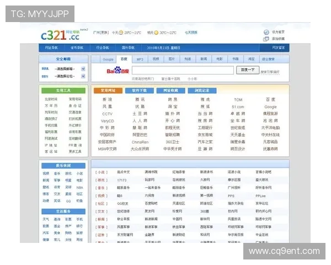
Task: Select the 综合搜索 tab
Action: [x=268, y=59]
